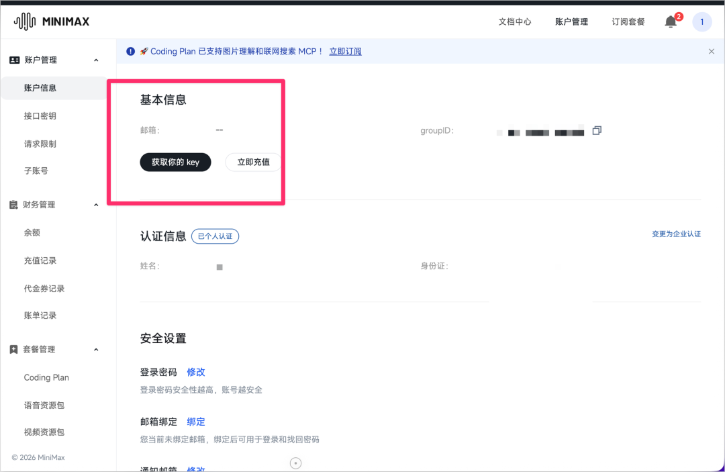Dismiss the announcement banner
The width and height of the screenshot is (725, 472).
click(x=711, y=51)
